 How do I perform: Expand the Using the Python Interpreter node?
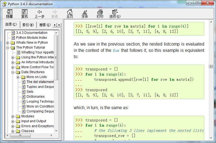[x=13, y=58]
